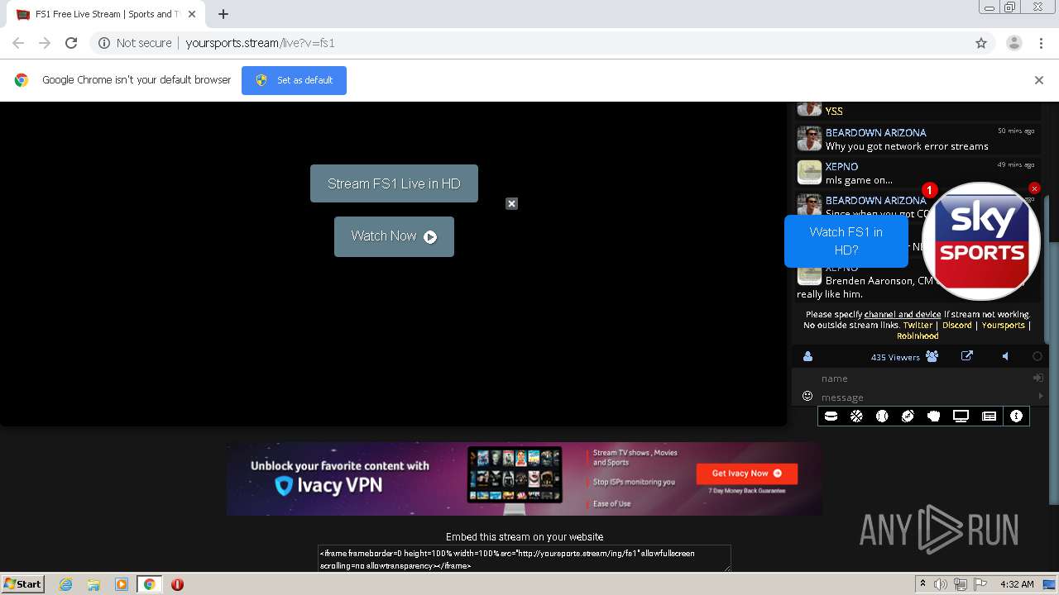Click the 435 Viewers count

895,357
